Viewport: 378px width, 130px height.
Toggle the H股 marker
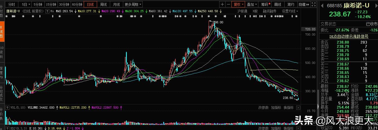point(255,11)
